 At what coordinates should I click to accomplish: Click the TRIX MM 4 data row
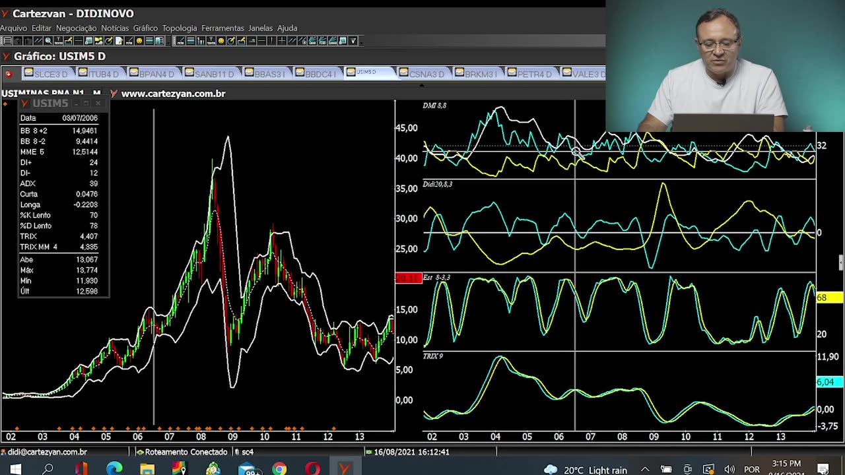click(59, 247)
